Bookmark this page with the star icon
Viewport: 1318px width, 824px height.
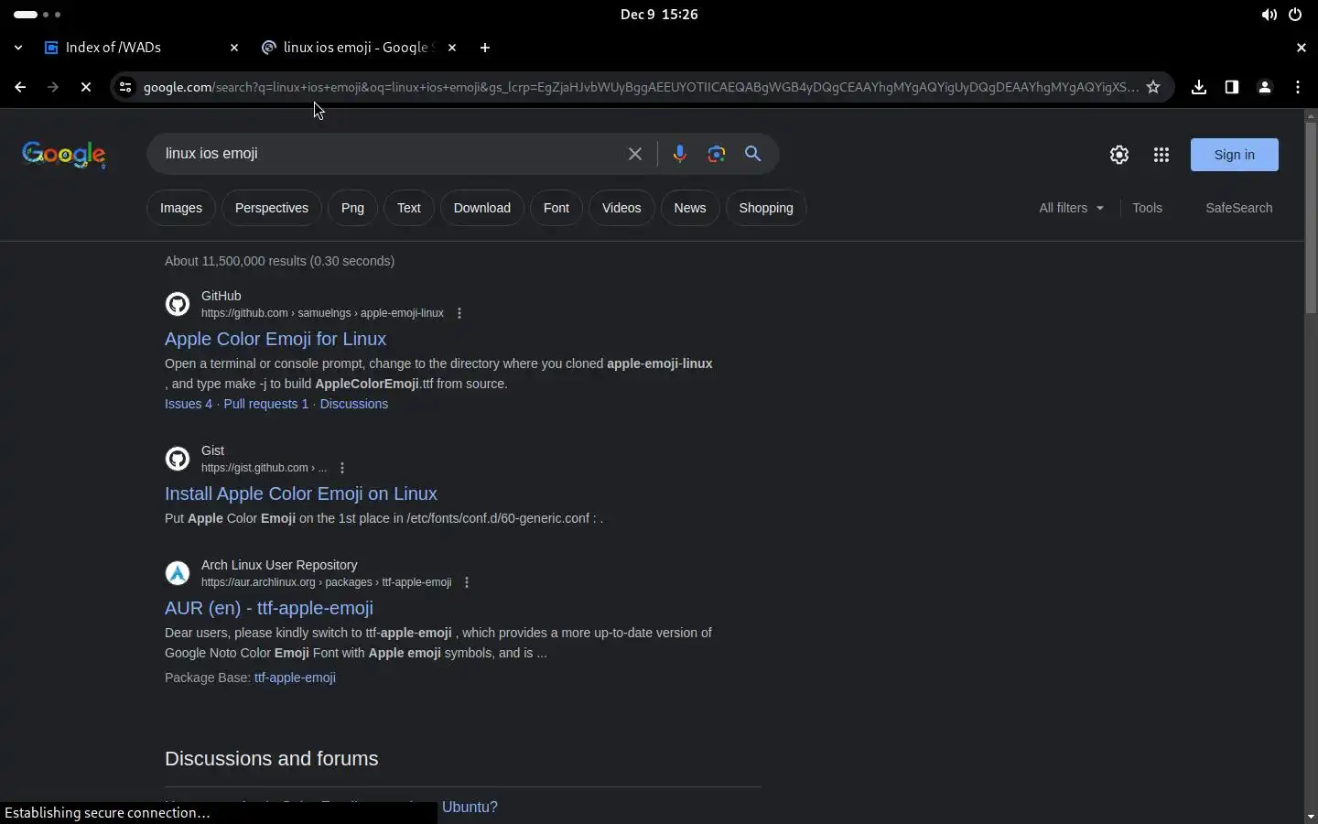[1153, 87]
